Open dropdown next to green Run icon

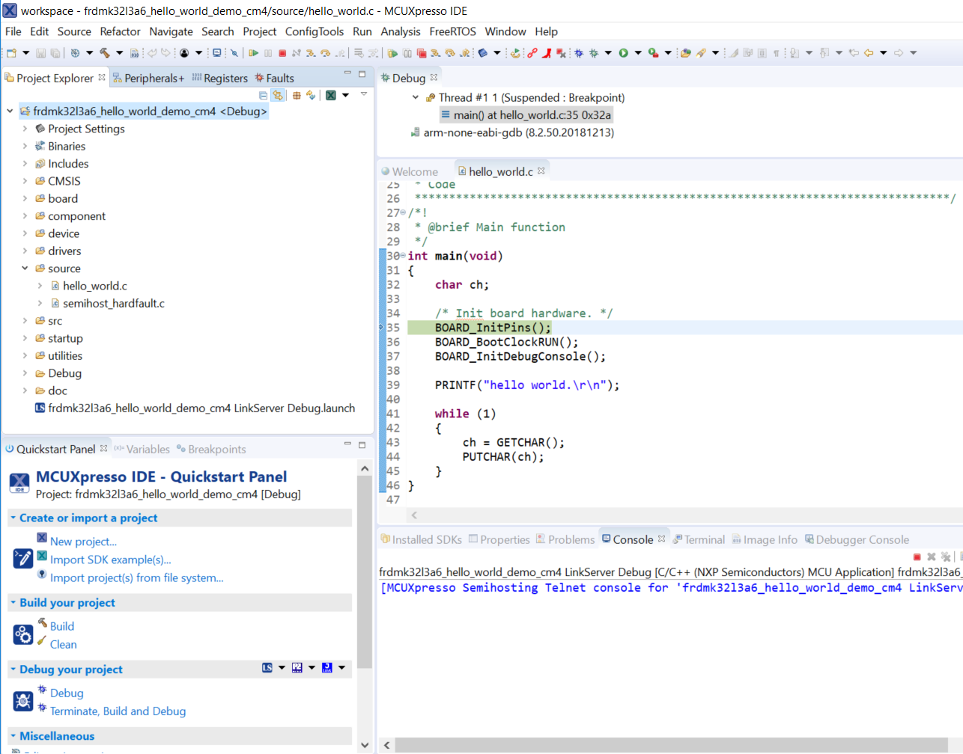(x=638, y=53)
